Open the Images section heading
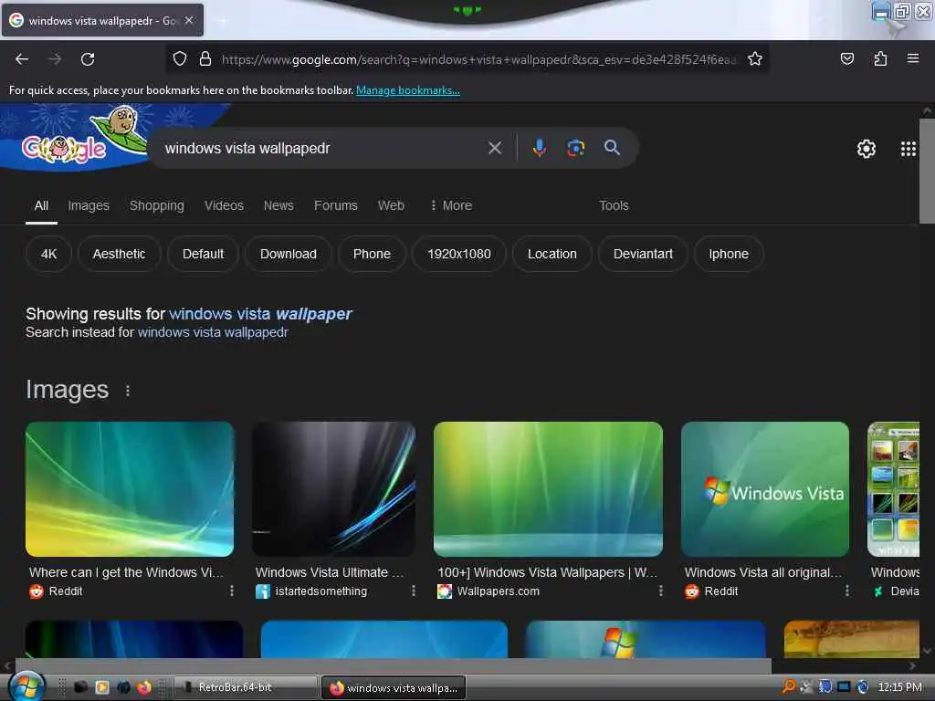The width and height of the screenshot is (935, 701). tap(67, 390)
